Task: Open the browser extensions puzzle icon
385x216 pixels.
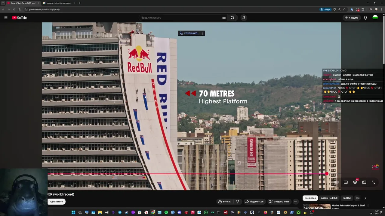Action: [363, 9]
